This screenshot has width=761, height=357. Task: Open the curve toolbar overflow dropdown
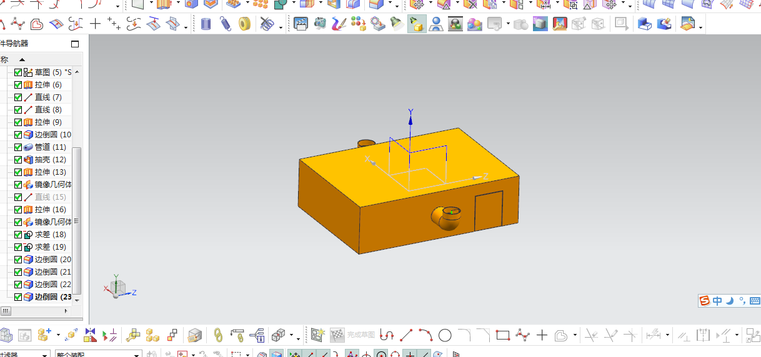click(186, 26)
